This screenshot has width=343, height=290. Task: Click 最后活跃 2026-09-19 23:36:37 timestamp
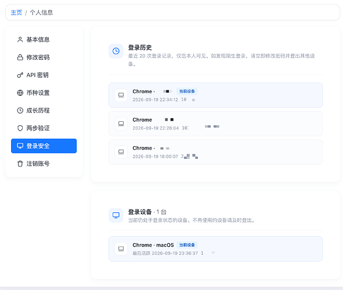tap(165, 253)
